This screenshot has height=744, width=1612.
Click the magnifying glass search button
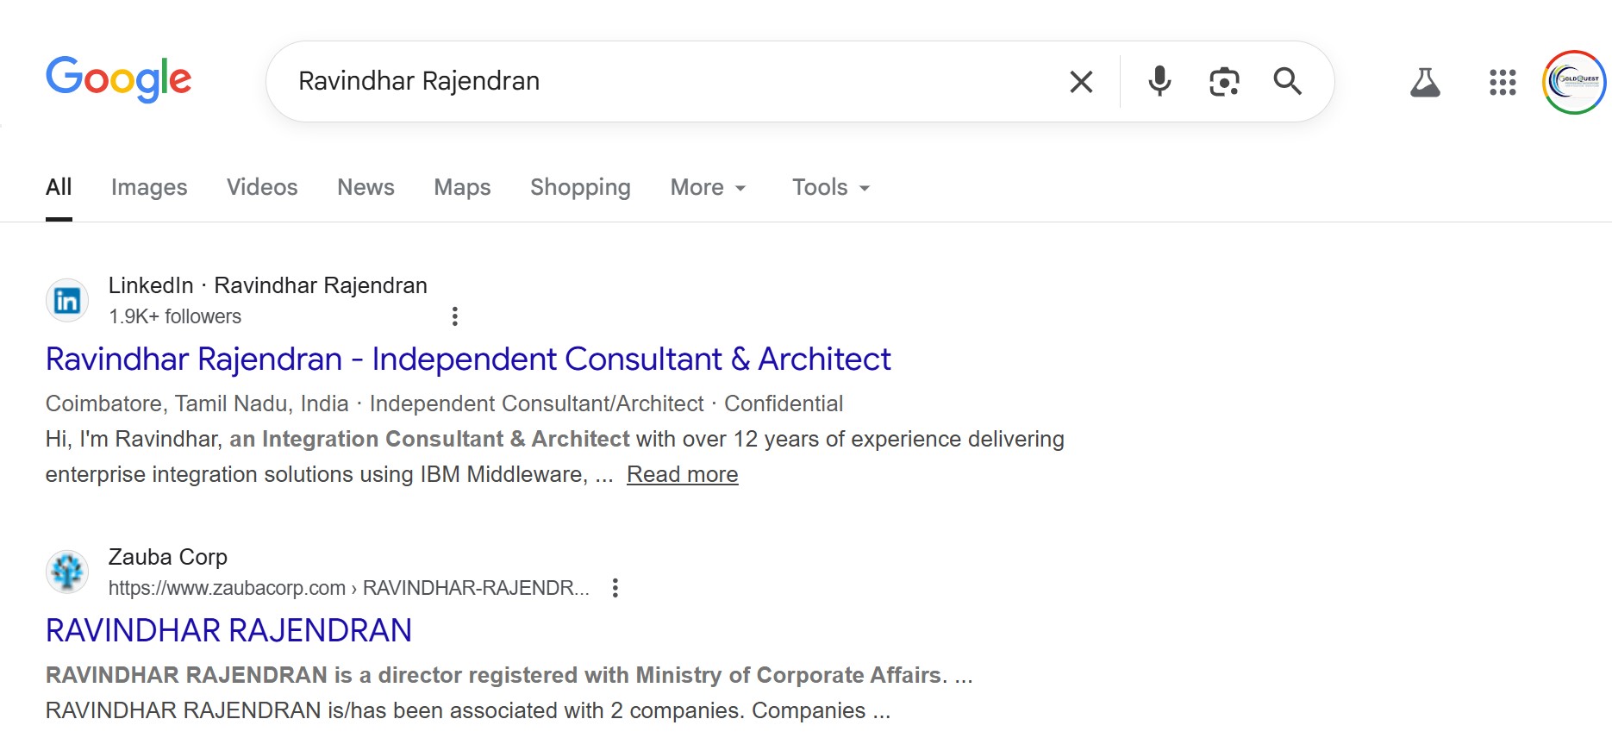(x=1287, y=81)
